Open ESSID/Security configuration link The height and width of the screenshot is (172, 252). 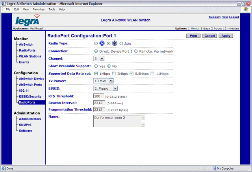[30, 96]
